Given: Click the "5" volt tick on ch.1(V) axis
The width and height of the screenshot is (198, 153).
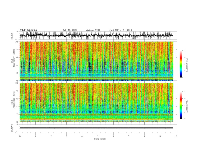Looking at the screenshot, I should pos(17,32).
